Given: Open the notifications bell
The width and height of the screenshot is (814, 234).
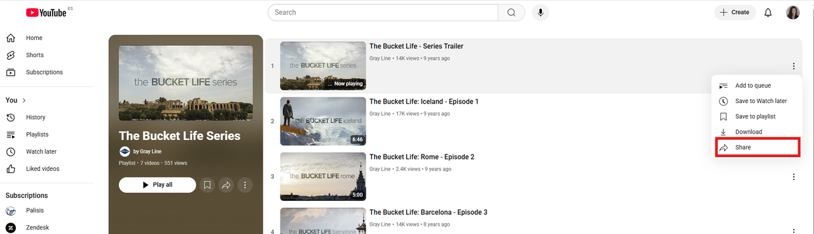Looking at the screenshot, I should [x=768, y=12].
